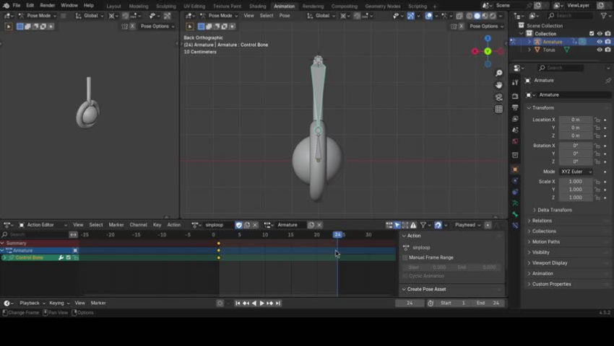Click the green Y axis gizmo dot
614x346 pixels.
488,51
